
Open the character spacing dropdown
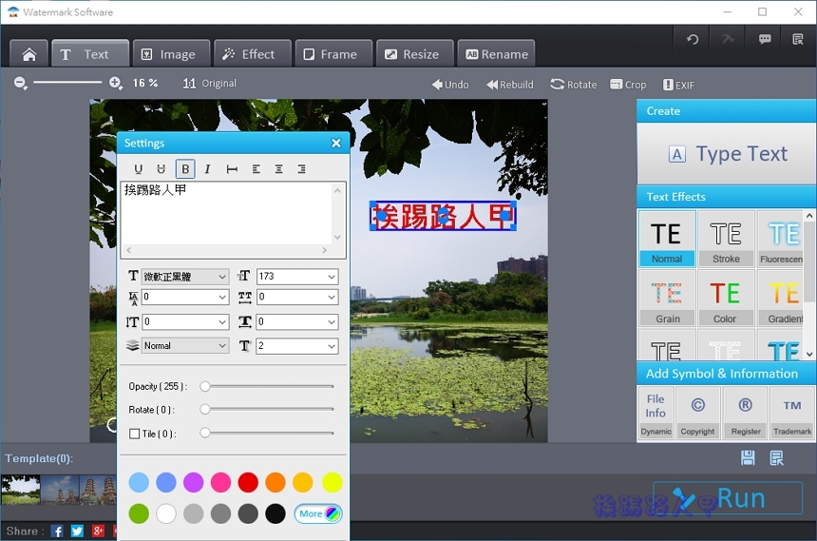[x=297, y=297]
